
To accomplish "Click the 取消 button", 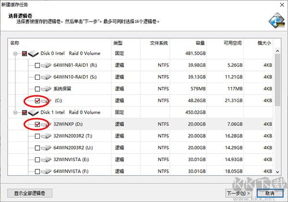I will [x=270, y=193].
